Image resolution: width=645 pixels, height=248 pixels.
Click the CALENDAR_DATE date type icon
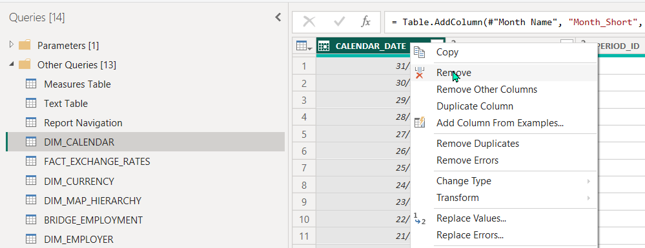324,46
